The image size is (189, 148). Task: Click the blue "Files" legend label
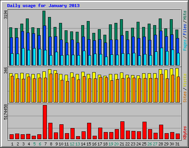tap(185, 30)
